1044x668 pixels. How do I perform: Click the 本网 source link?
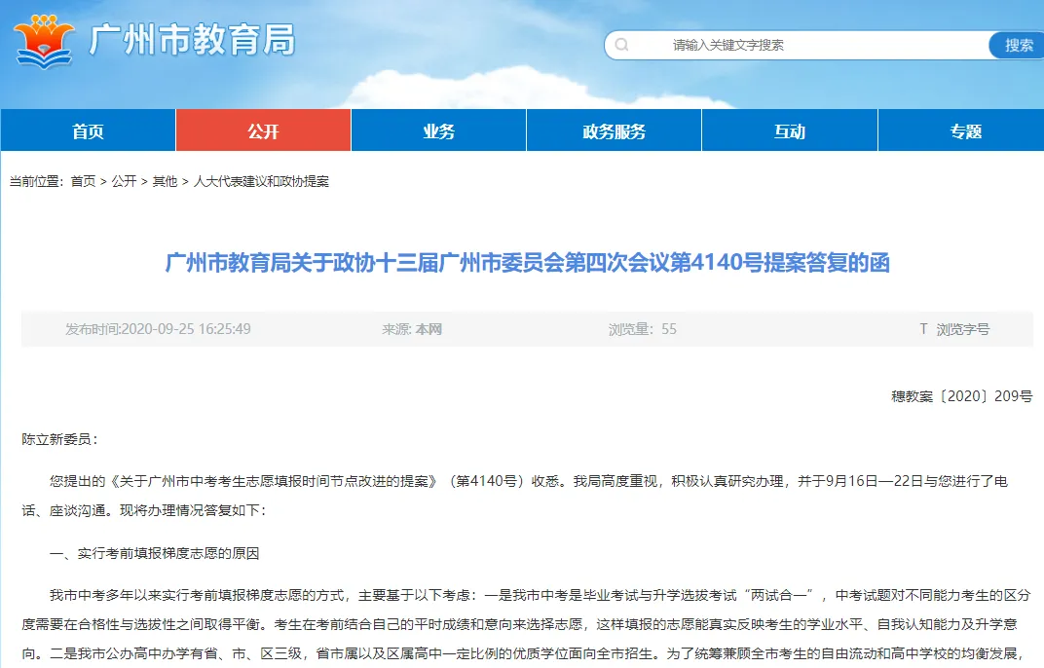429,329
